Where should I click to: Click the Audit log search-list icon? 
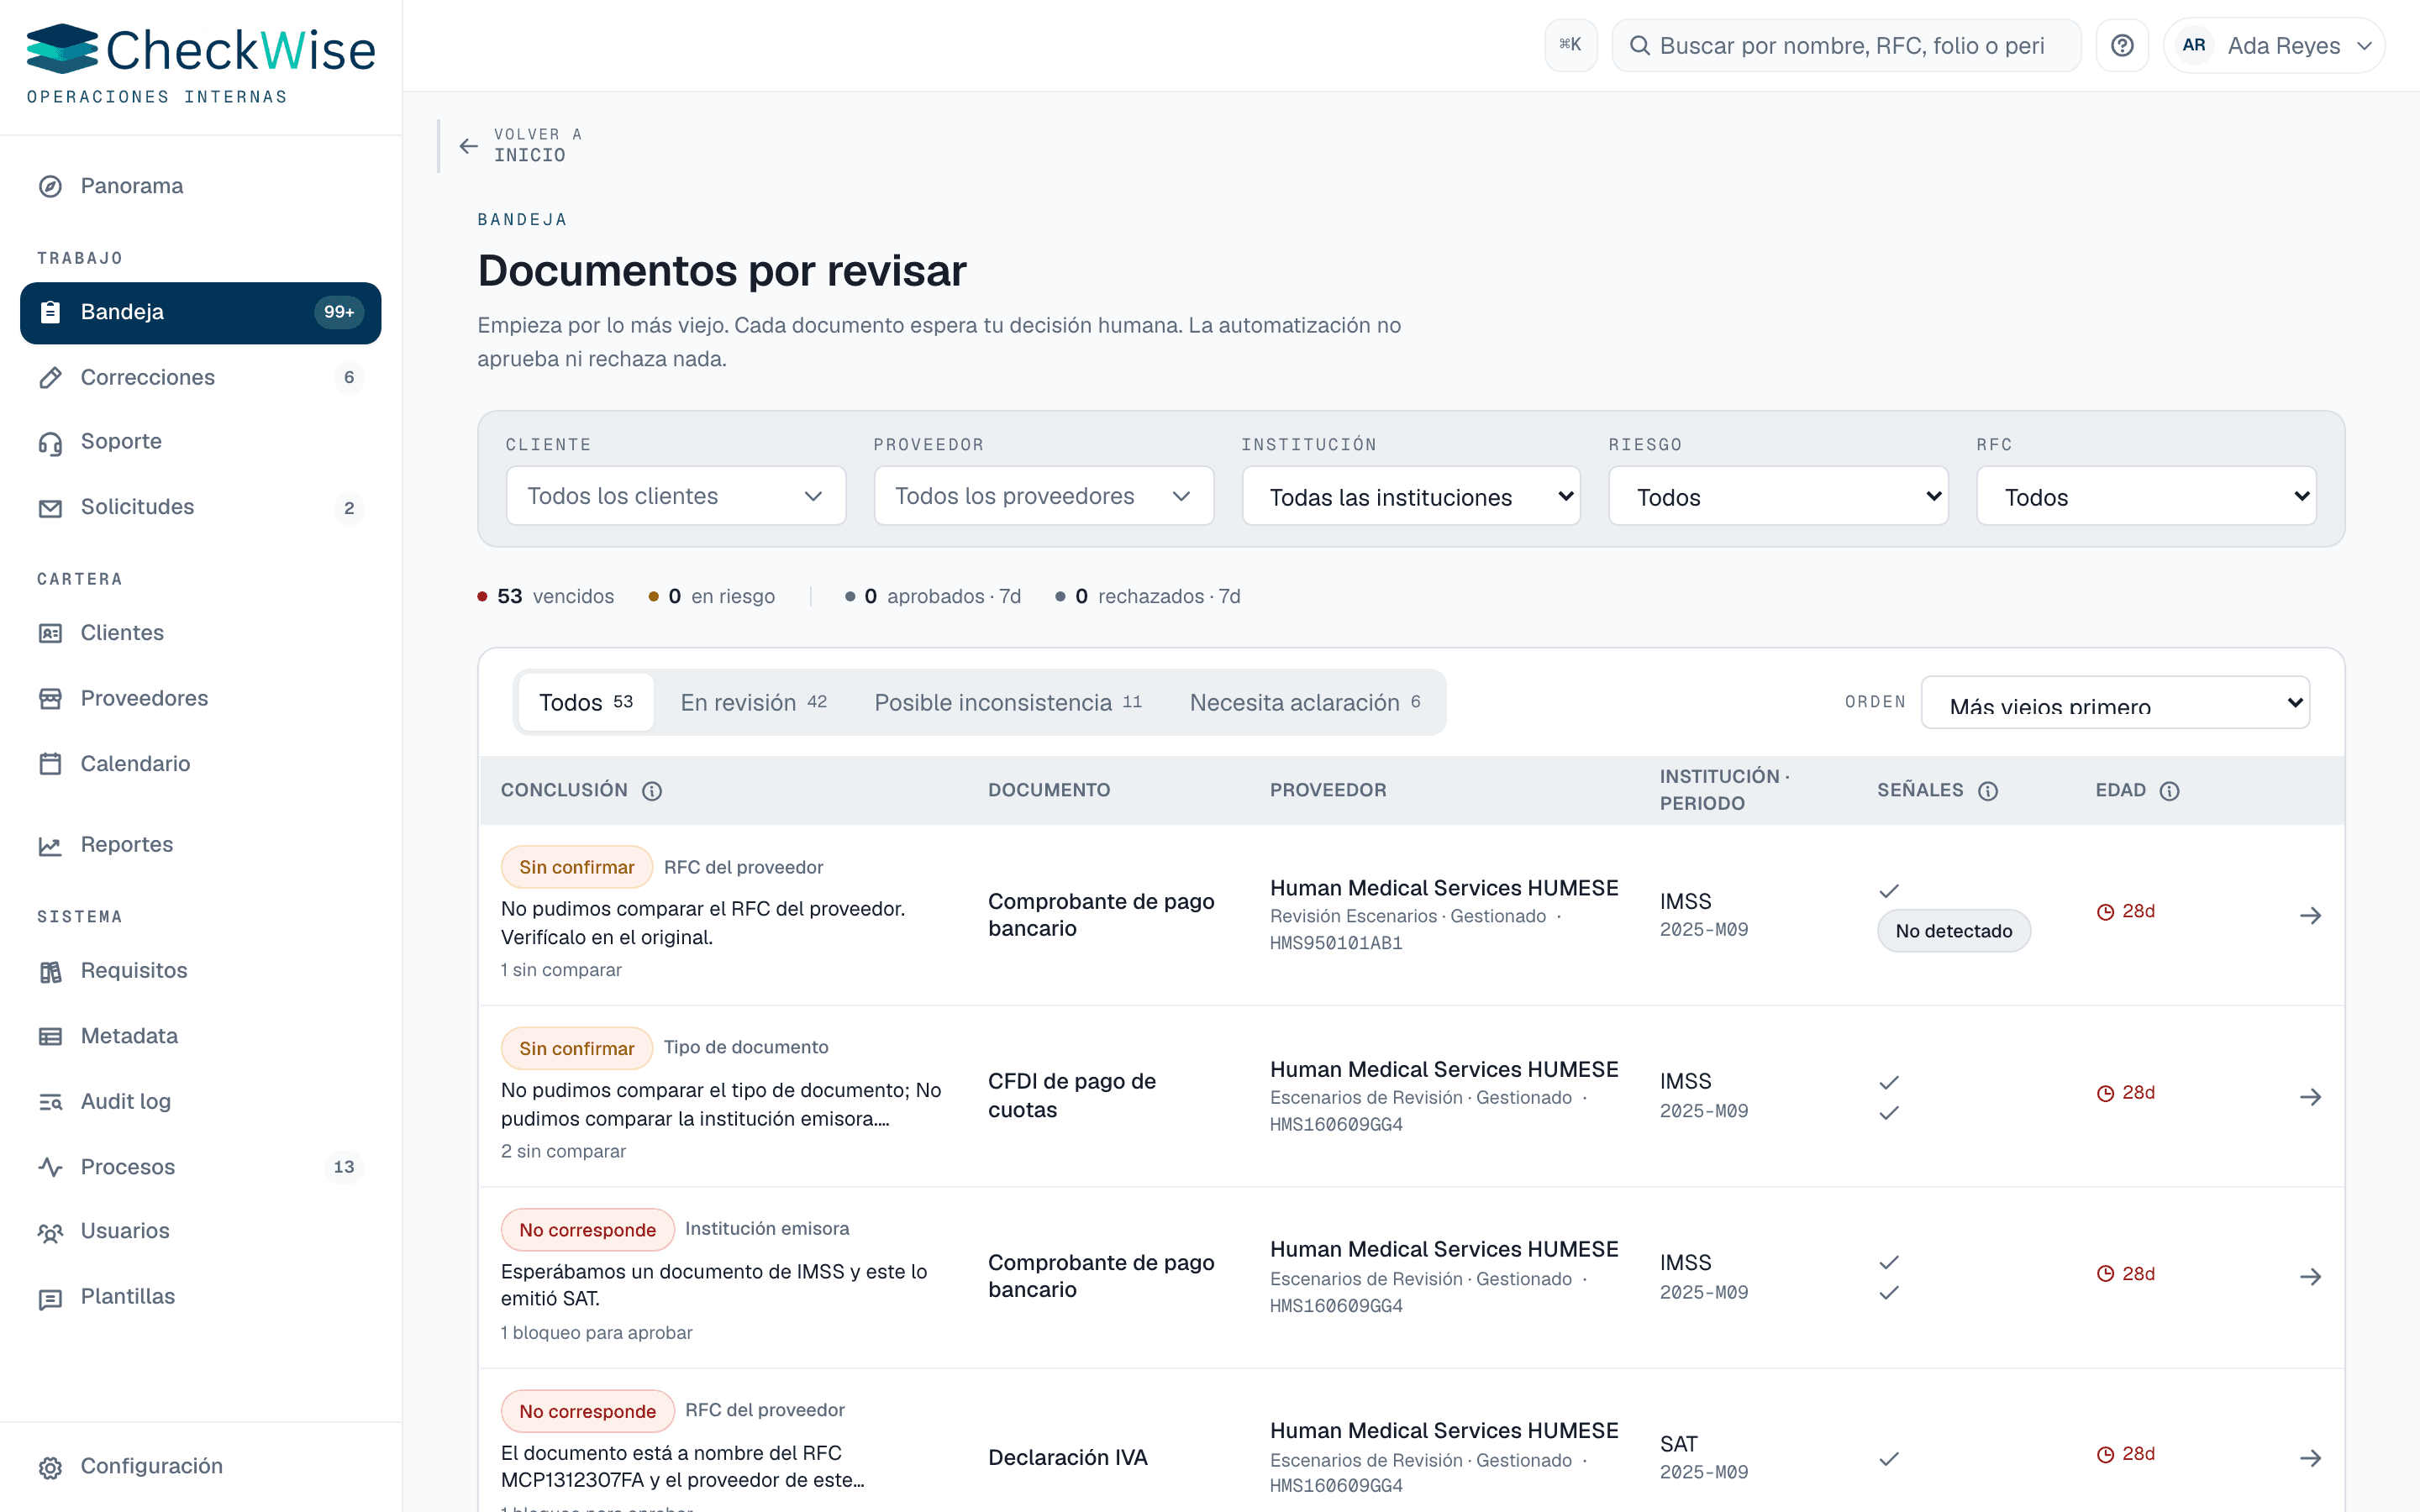(x=50, y=1102)
